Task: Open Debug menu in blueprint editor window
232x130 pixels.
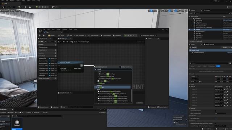Action: (58, 29)
